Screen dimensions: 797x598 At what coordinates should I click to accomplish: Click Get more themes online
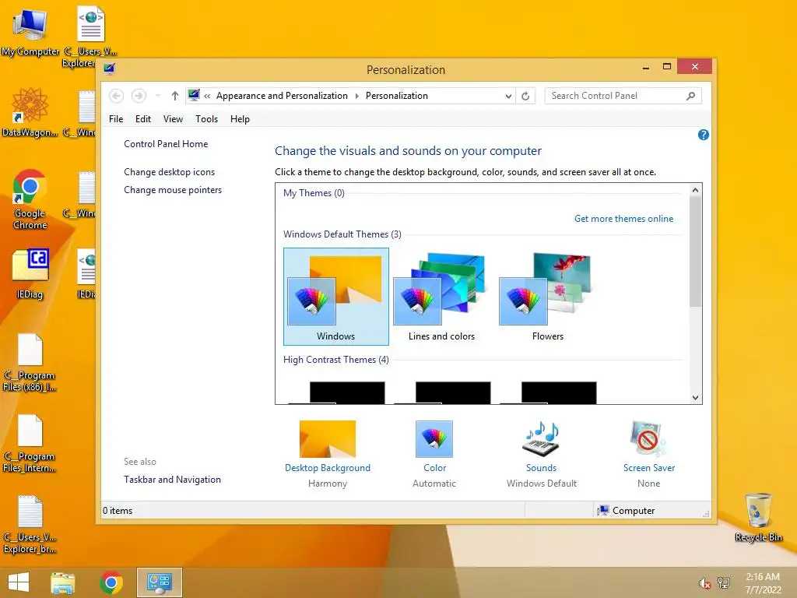click(x=623, y=219)
